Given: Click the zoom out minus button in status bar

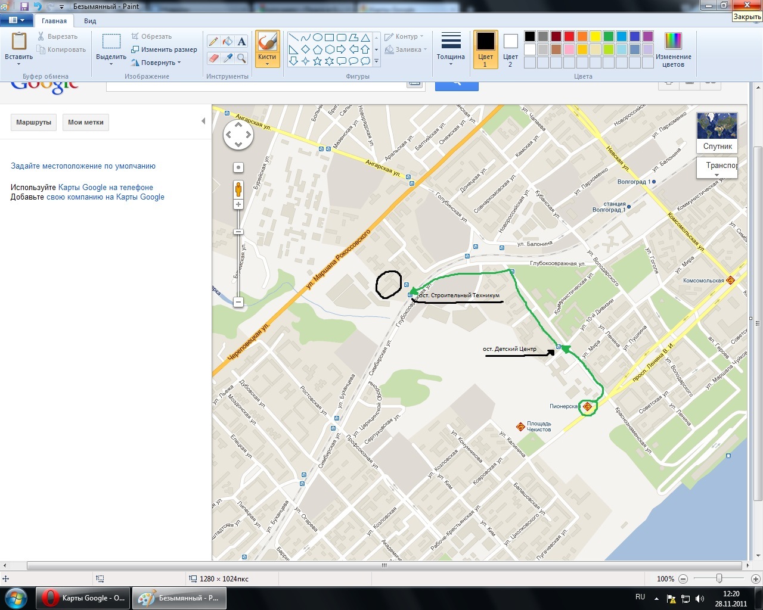Looking at the screenshot, I should (683, 578).
